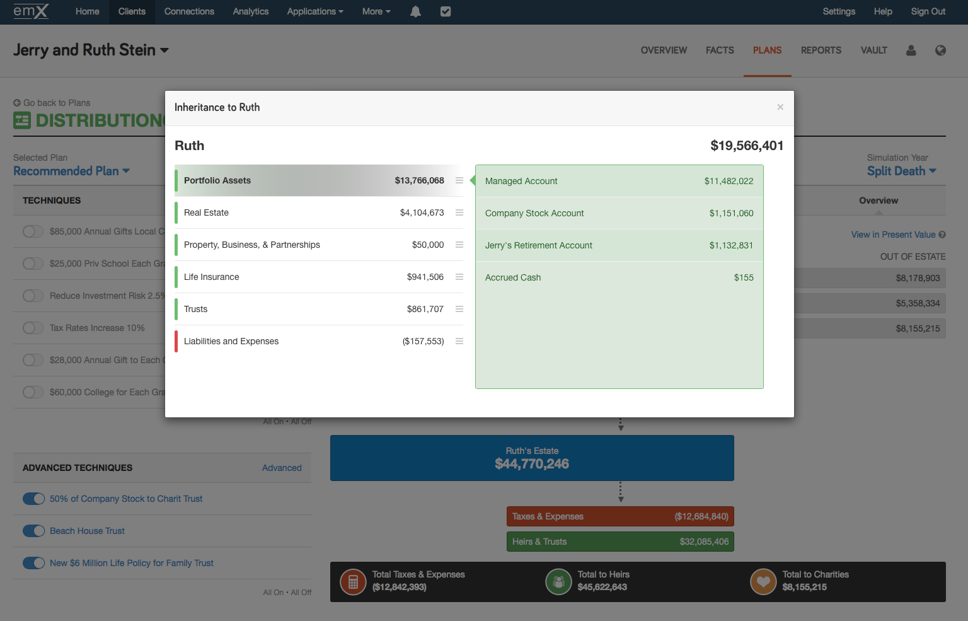Disable Beach House Trust toggle
Viewport: 968px width, 621px height.
click(x=34, y=531)
